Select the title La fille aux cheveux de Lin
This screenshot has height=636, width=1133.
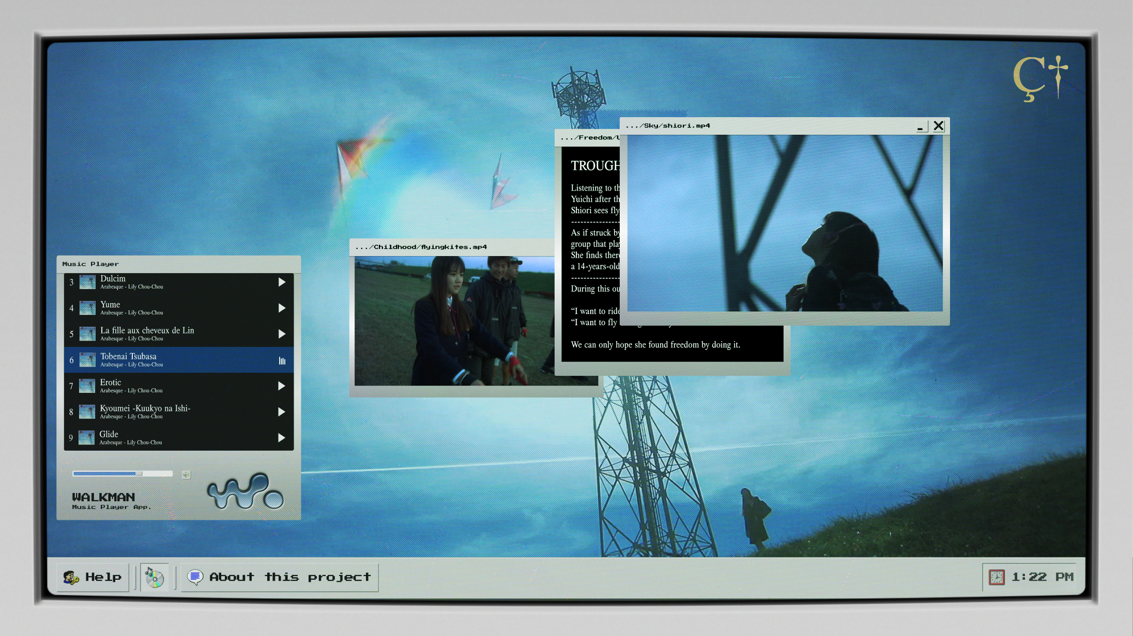(x=147, y=330)
